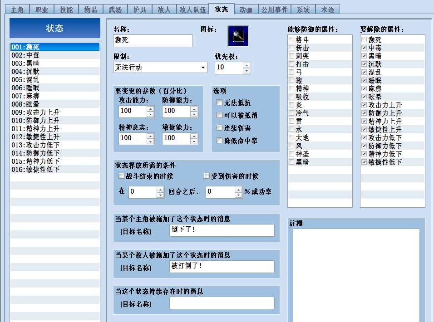Select state 003:黑暗 in the list
Image resolution: width=434 pixels, height=322 pixels.
click(55, 63)
